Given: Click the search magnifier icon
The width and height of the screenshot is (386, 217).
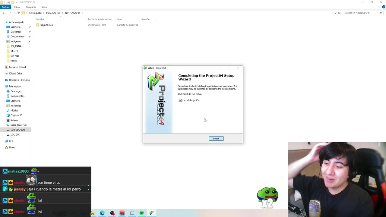Looking at the screenshot, I should coord(381,13).
